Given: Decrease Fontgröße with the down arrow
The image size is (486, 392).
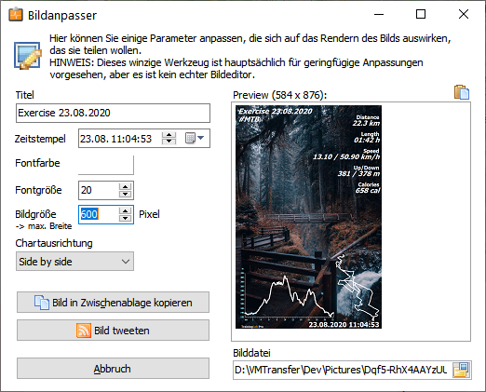Looking at the screenshot, I should tap(125, 194).
